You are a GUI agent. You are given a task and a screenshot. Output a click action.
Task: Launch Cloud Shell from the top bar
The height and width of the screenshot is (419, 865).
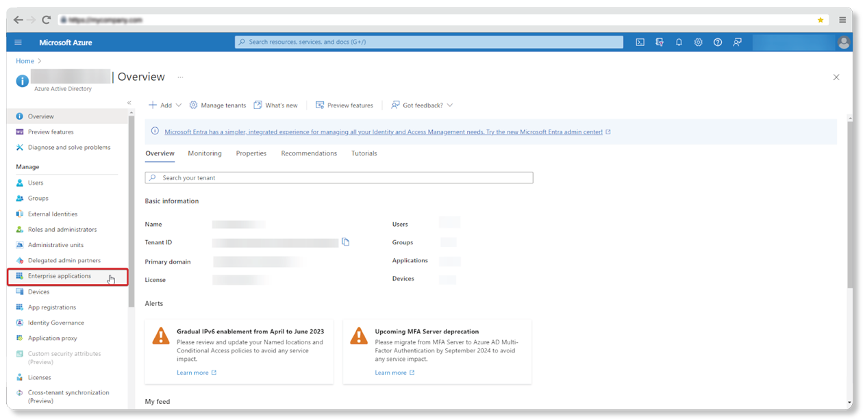click(640, 42)
